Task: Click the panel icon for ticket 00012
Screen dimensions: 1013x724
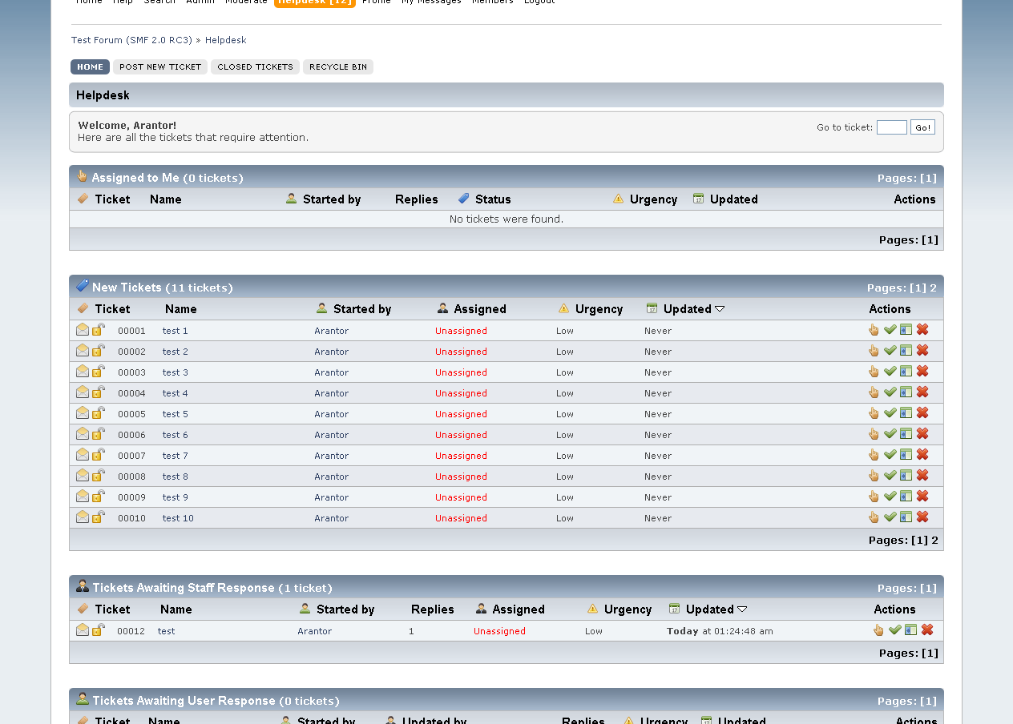Action: (910, 629)
